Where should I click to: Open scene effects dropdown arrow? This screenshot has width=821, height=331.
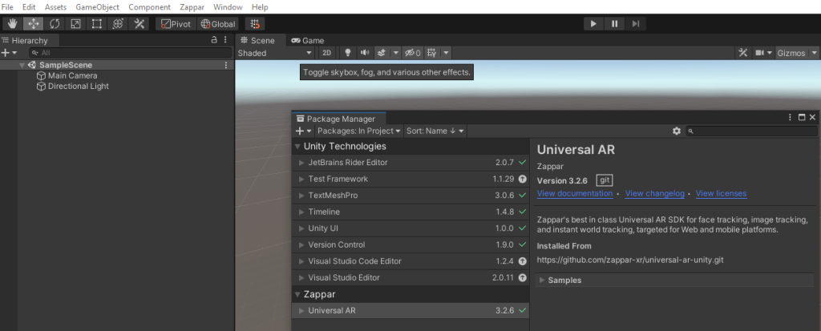pos(396,53)
